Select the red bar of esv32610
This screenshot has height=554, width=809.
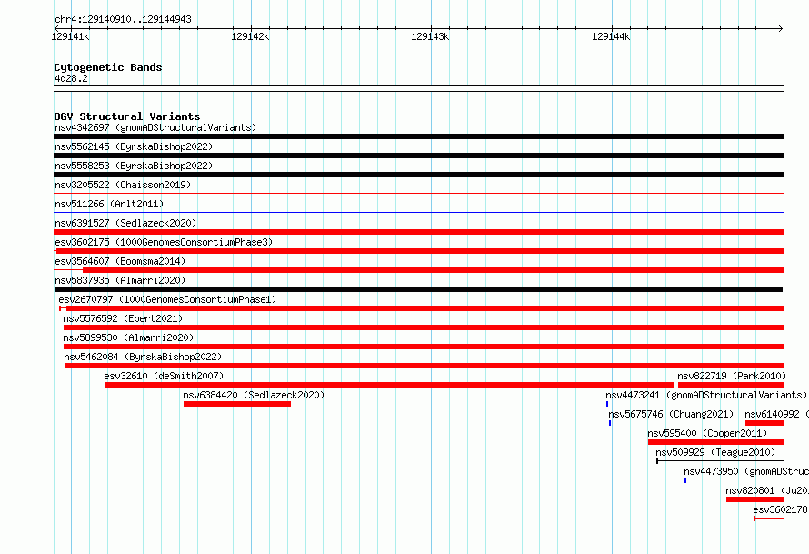[389, 385]
